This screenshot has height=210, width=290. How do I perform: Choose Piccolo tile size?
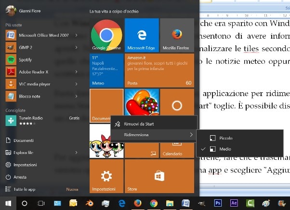pyautogui.click(x=240, y=138)
